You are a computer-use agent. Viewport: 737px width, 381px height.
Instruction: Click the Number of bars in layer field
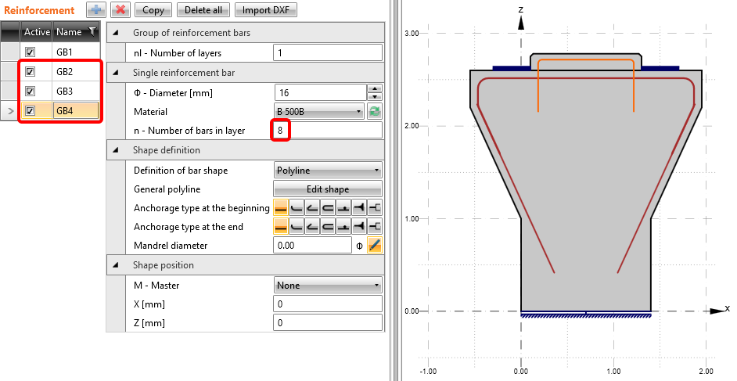pos(327,131)
